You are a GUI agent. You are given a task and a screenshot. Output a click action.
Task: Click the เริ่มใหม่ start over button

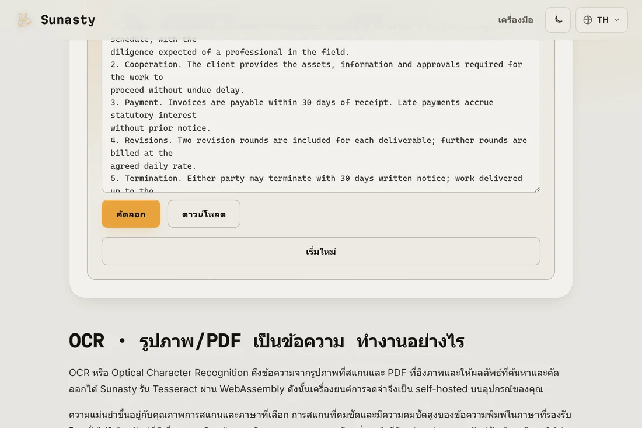click(x=321, y=251)
